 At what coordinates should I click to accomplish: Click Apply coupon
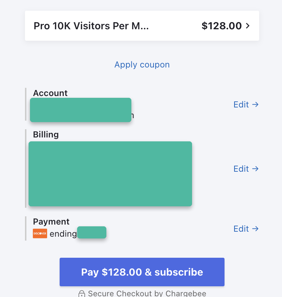point(142,65)
